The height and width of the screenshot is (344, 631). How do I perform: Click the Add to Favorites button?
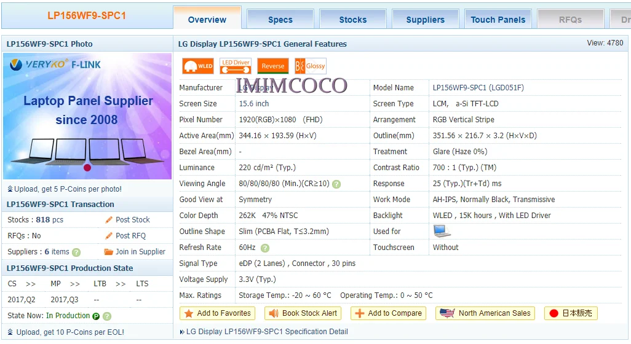pyautogui.click(x=217, y=313)
